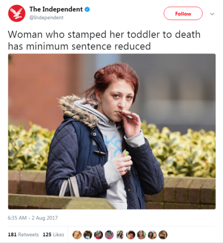Open the tweet options chevron menu

[212, 14]
